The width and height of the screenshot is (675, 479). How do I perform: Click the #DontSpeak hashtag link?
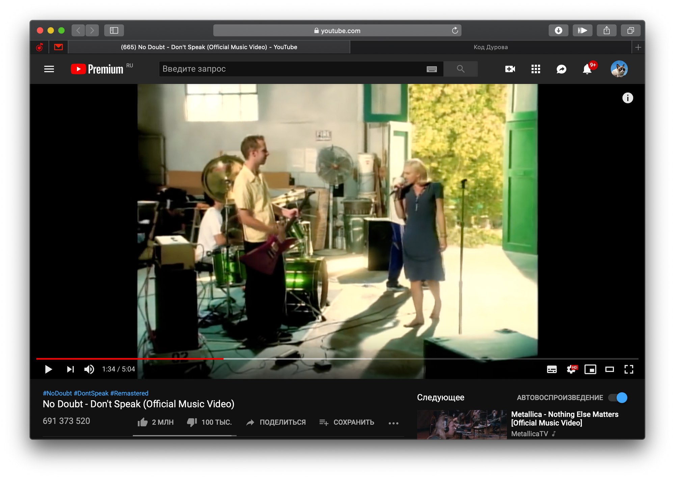(x=91, y=393)
